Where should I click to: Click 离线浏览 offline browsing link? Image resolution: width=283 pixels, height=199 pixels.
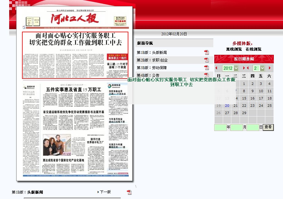coord(234,49)
